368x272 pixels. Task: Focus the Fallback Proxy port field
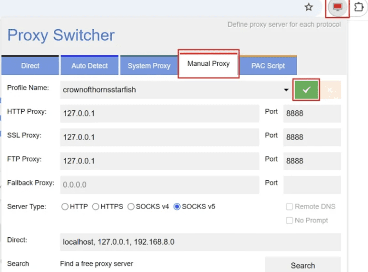[x=312, y=185]
